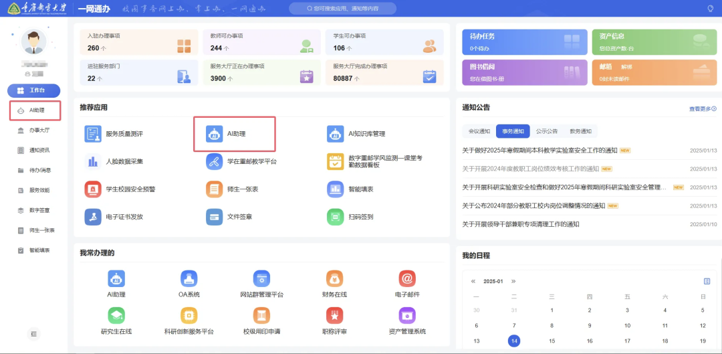722x354 pixels.
Task: Switch to the 教务通知 tab
Action: (x=580, y=131)
